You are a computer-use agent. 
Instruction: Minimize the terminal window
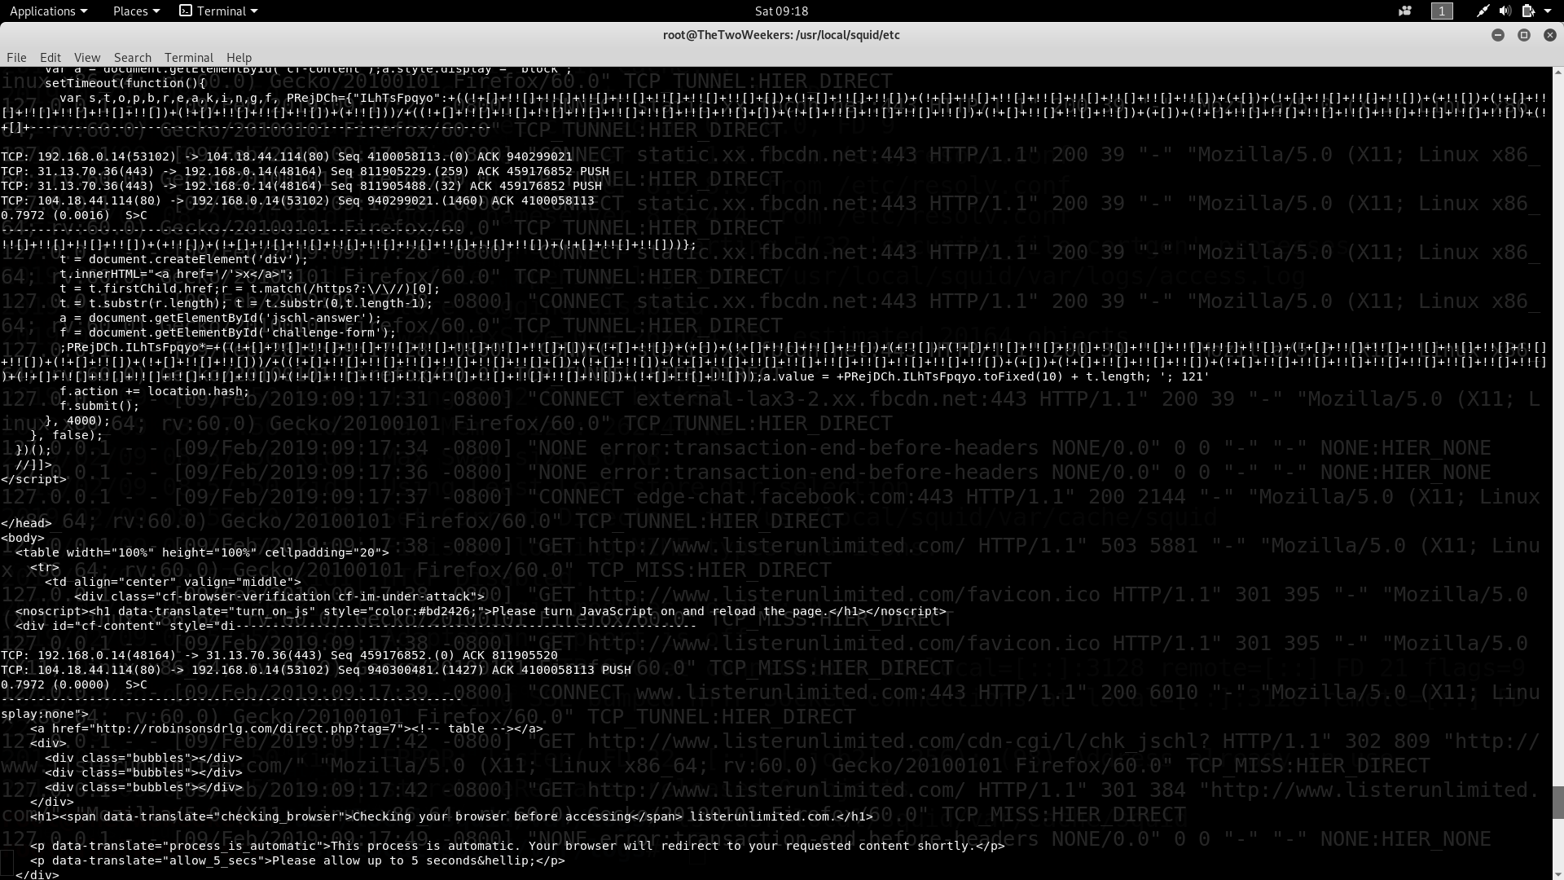pos(1497,35)
